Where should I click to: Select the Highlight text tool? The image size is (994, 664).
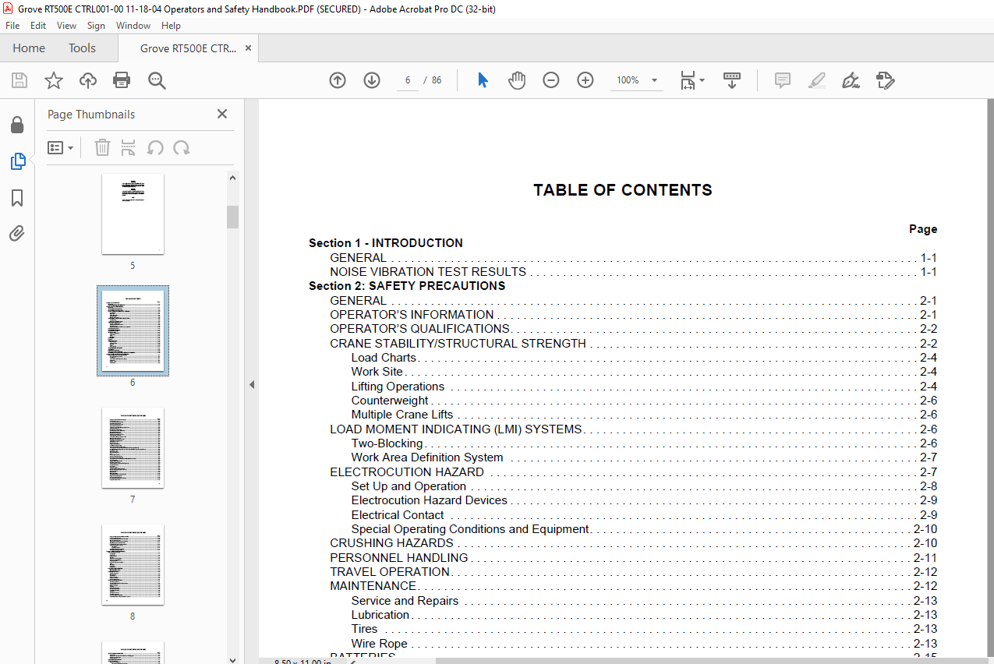coord(817,80)
